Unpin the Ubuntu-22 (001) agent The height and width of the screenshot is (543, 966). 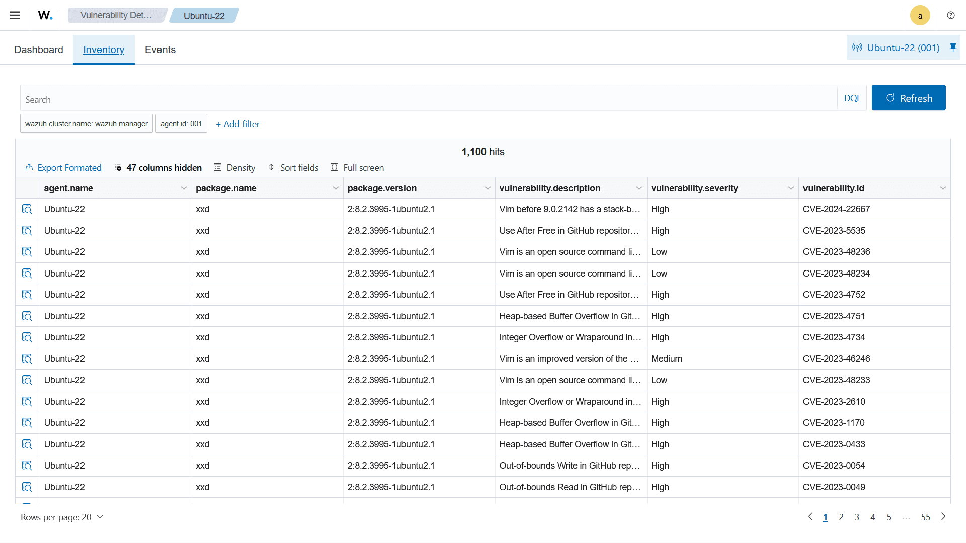tap(953, 47)
